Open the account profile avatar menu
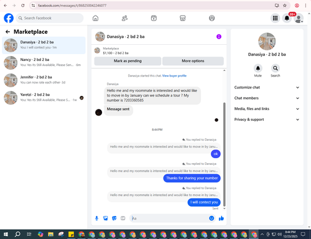311x239 pixels. 299,18
